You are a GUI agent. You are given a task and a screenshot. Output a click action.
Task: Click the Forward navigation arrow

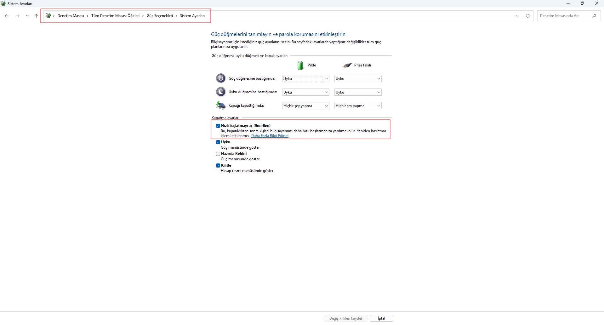click(x=18, y=16)
